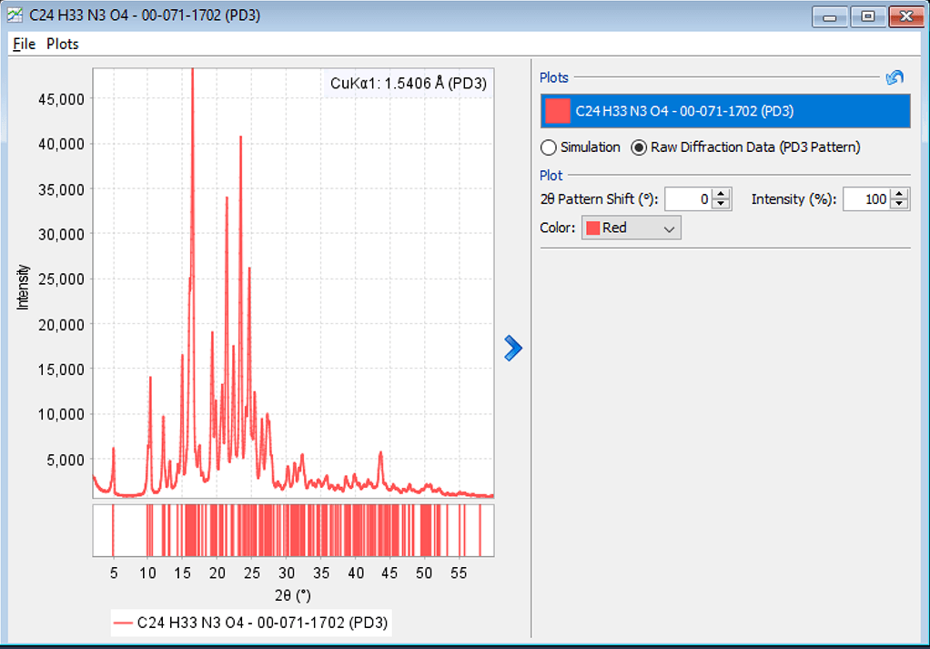This screenshot has height=649, width=930.
Task: Click the Intensity (%) input field
Action: [869, 198]
